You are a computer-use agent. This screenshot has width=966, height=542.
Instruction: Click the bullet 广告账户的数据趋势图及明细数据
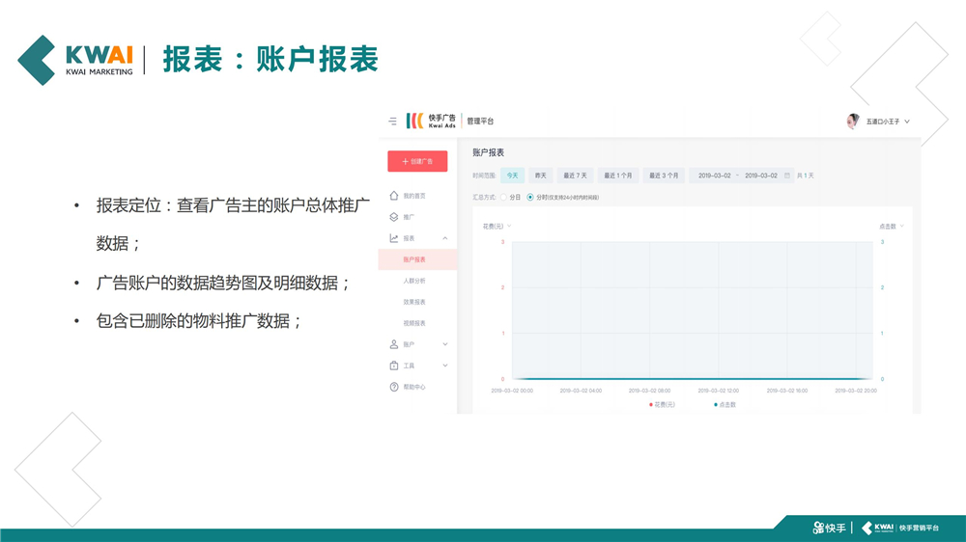click(223, 283)
